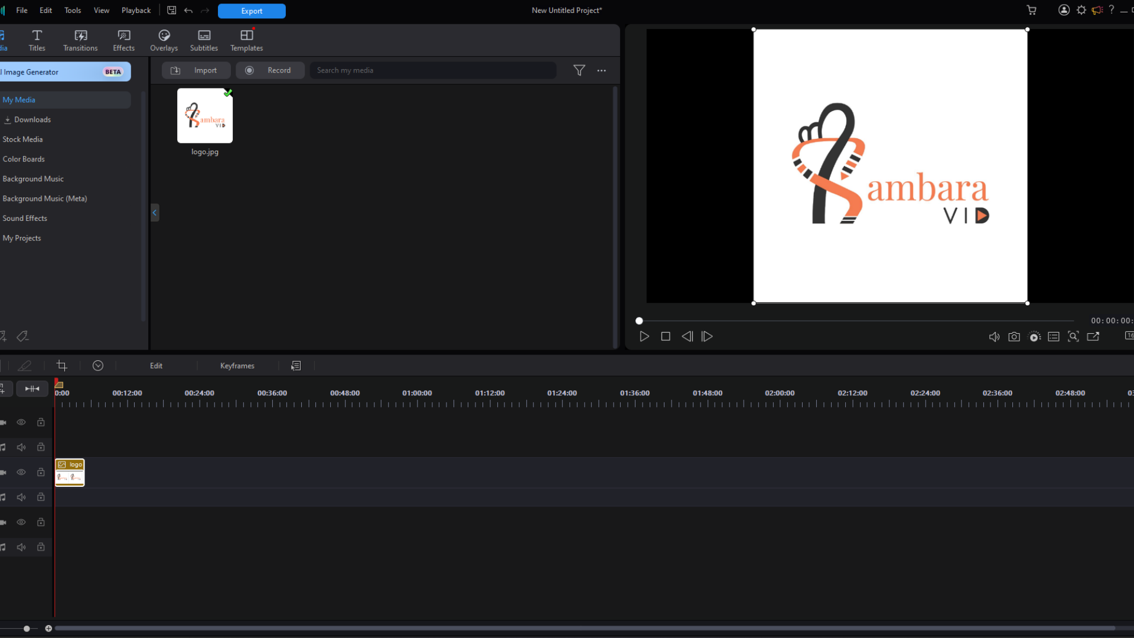Screen dimensions: 1134x638
Task: Open the help question mark
Action: pos(1111,9)
